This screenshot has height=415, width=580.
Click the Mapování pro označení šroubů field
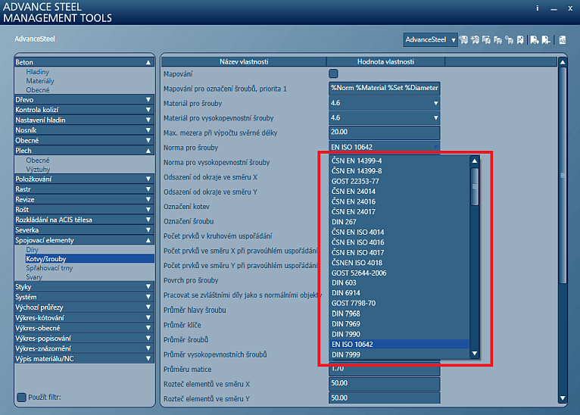(x=385, y=89)
